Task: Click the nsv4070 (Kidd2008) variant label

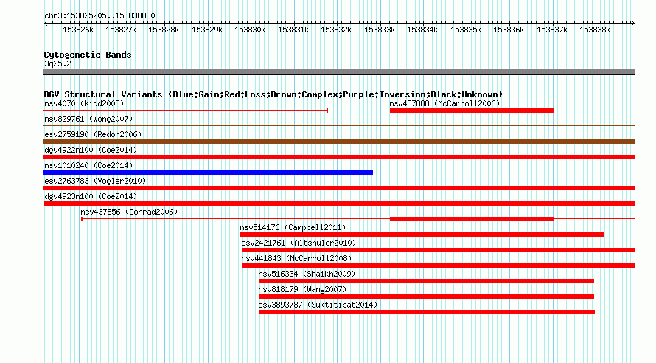Action: tap(84, 103)
